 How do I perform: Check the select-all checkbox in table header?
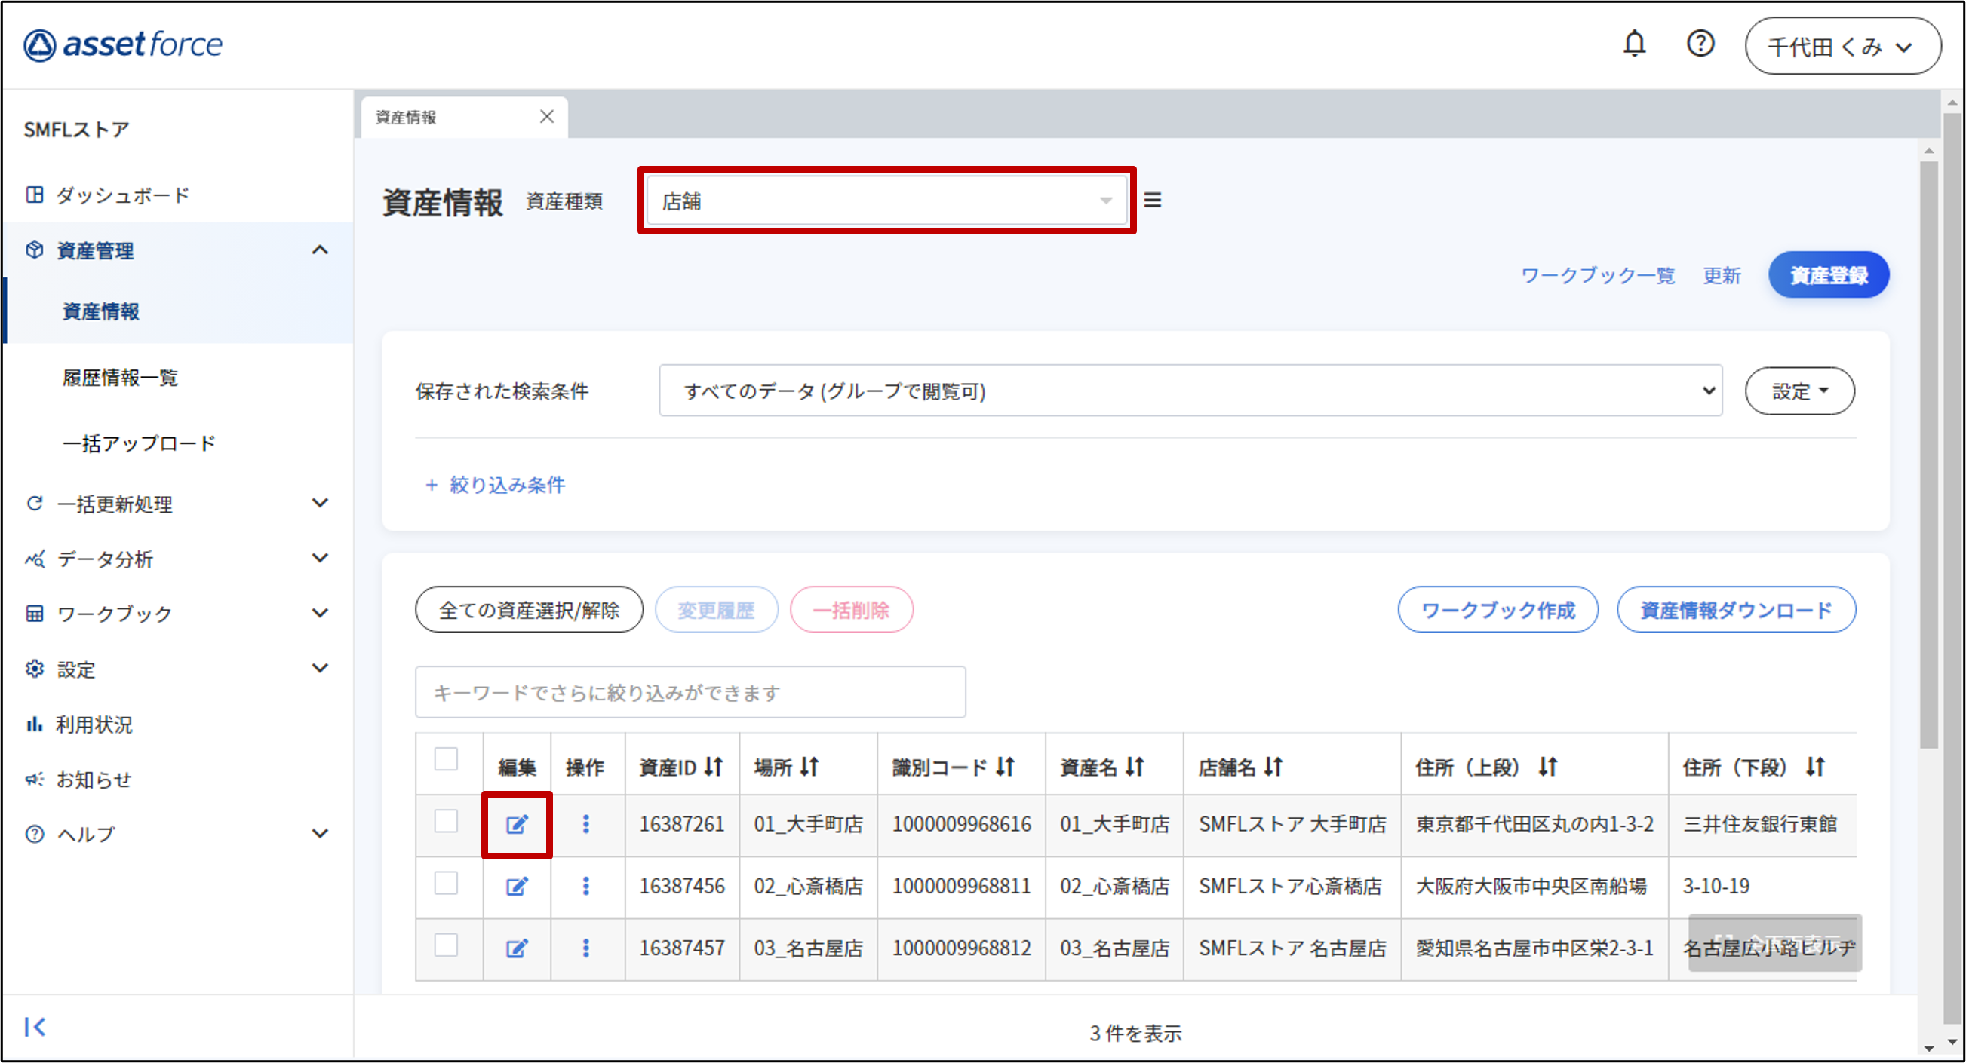(446, 759)
